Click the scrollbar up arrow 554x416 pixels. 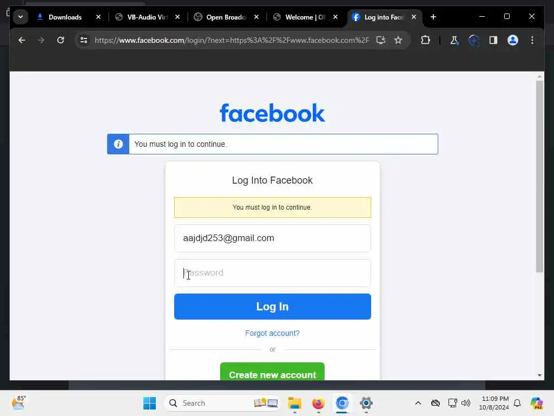pyautogui.click(x=539, y=76)
